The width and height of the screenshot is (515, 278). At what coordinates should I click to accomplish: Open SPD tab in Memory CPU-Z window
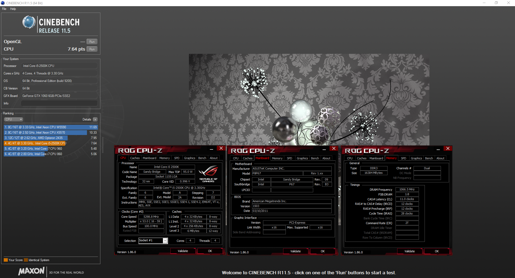tap(404, 158)
